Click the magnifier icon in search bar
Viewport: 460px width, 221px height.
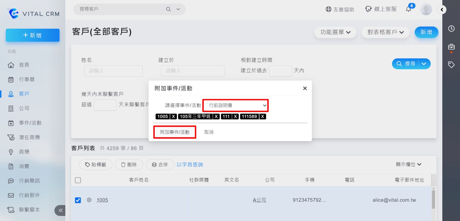168,9
